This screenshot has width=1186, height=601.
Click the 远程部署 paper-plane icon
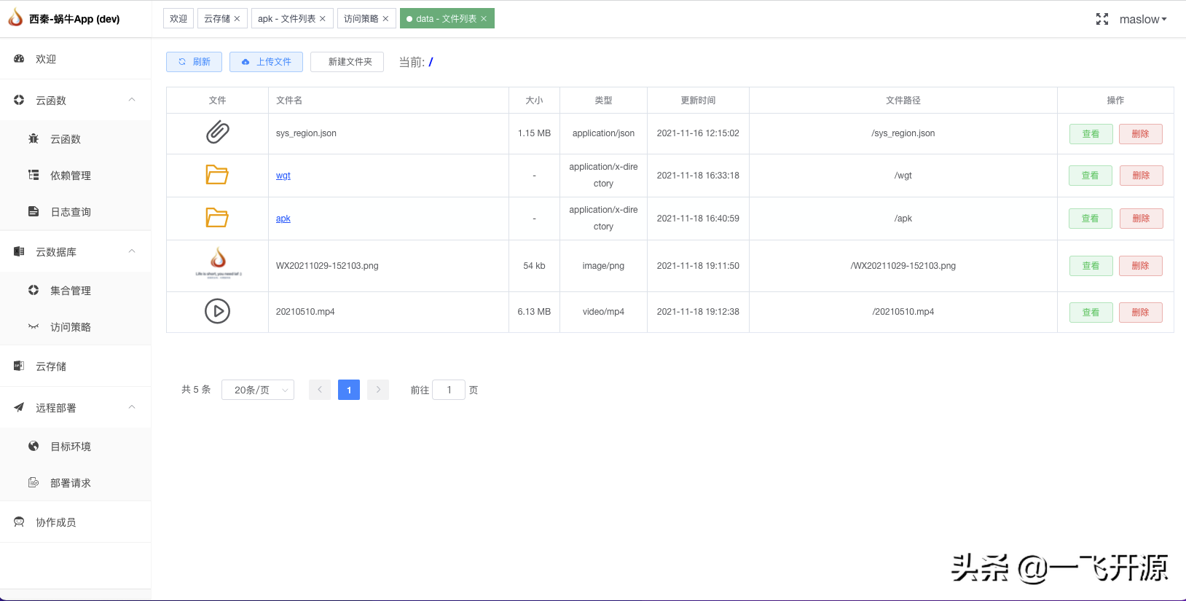click(x=19, y=407)
